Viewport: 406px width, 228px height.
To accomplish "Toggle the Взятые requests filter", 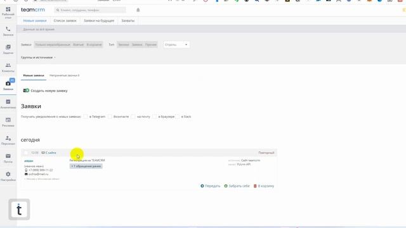I will click(78, 44).
